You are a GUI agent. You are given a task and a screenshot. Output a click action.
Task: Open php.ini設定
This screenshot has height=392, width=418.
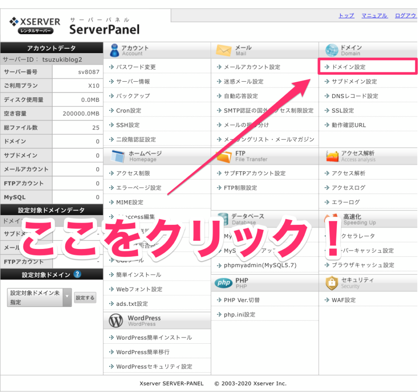coord(239,314)
